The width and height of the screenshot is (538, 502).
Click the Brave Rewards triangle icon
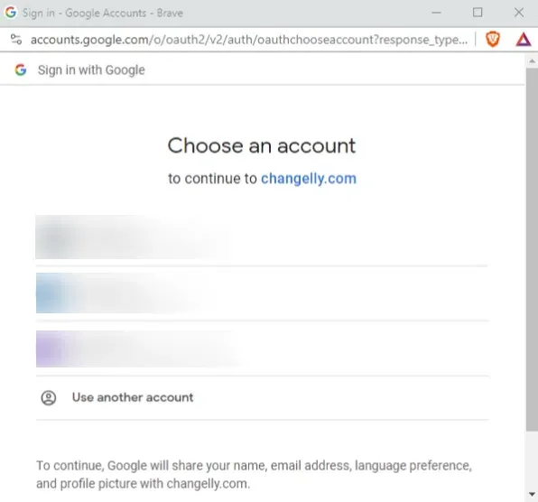pyautogui.click(x=524, y=40)
